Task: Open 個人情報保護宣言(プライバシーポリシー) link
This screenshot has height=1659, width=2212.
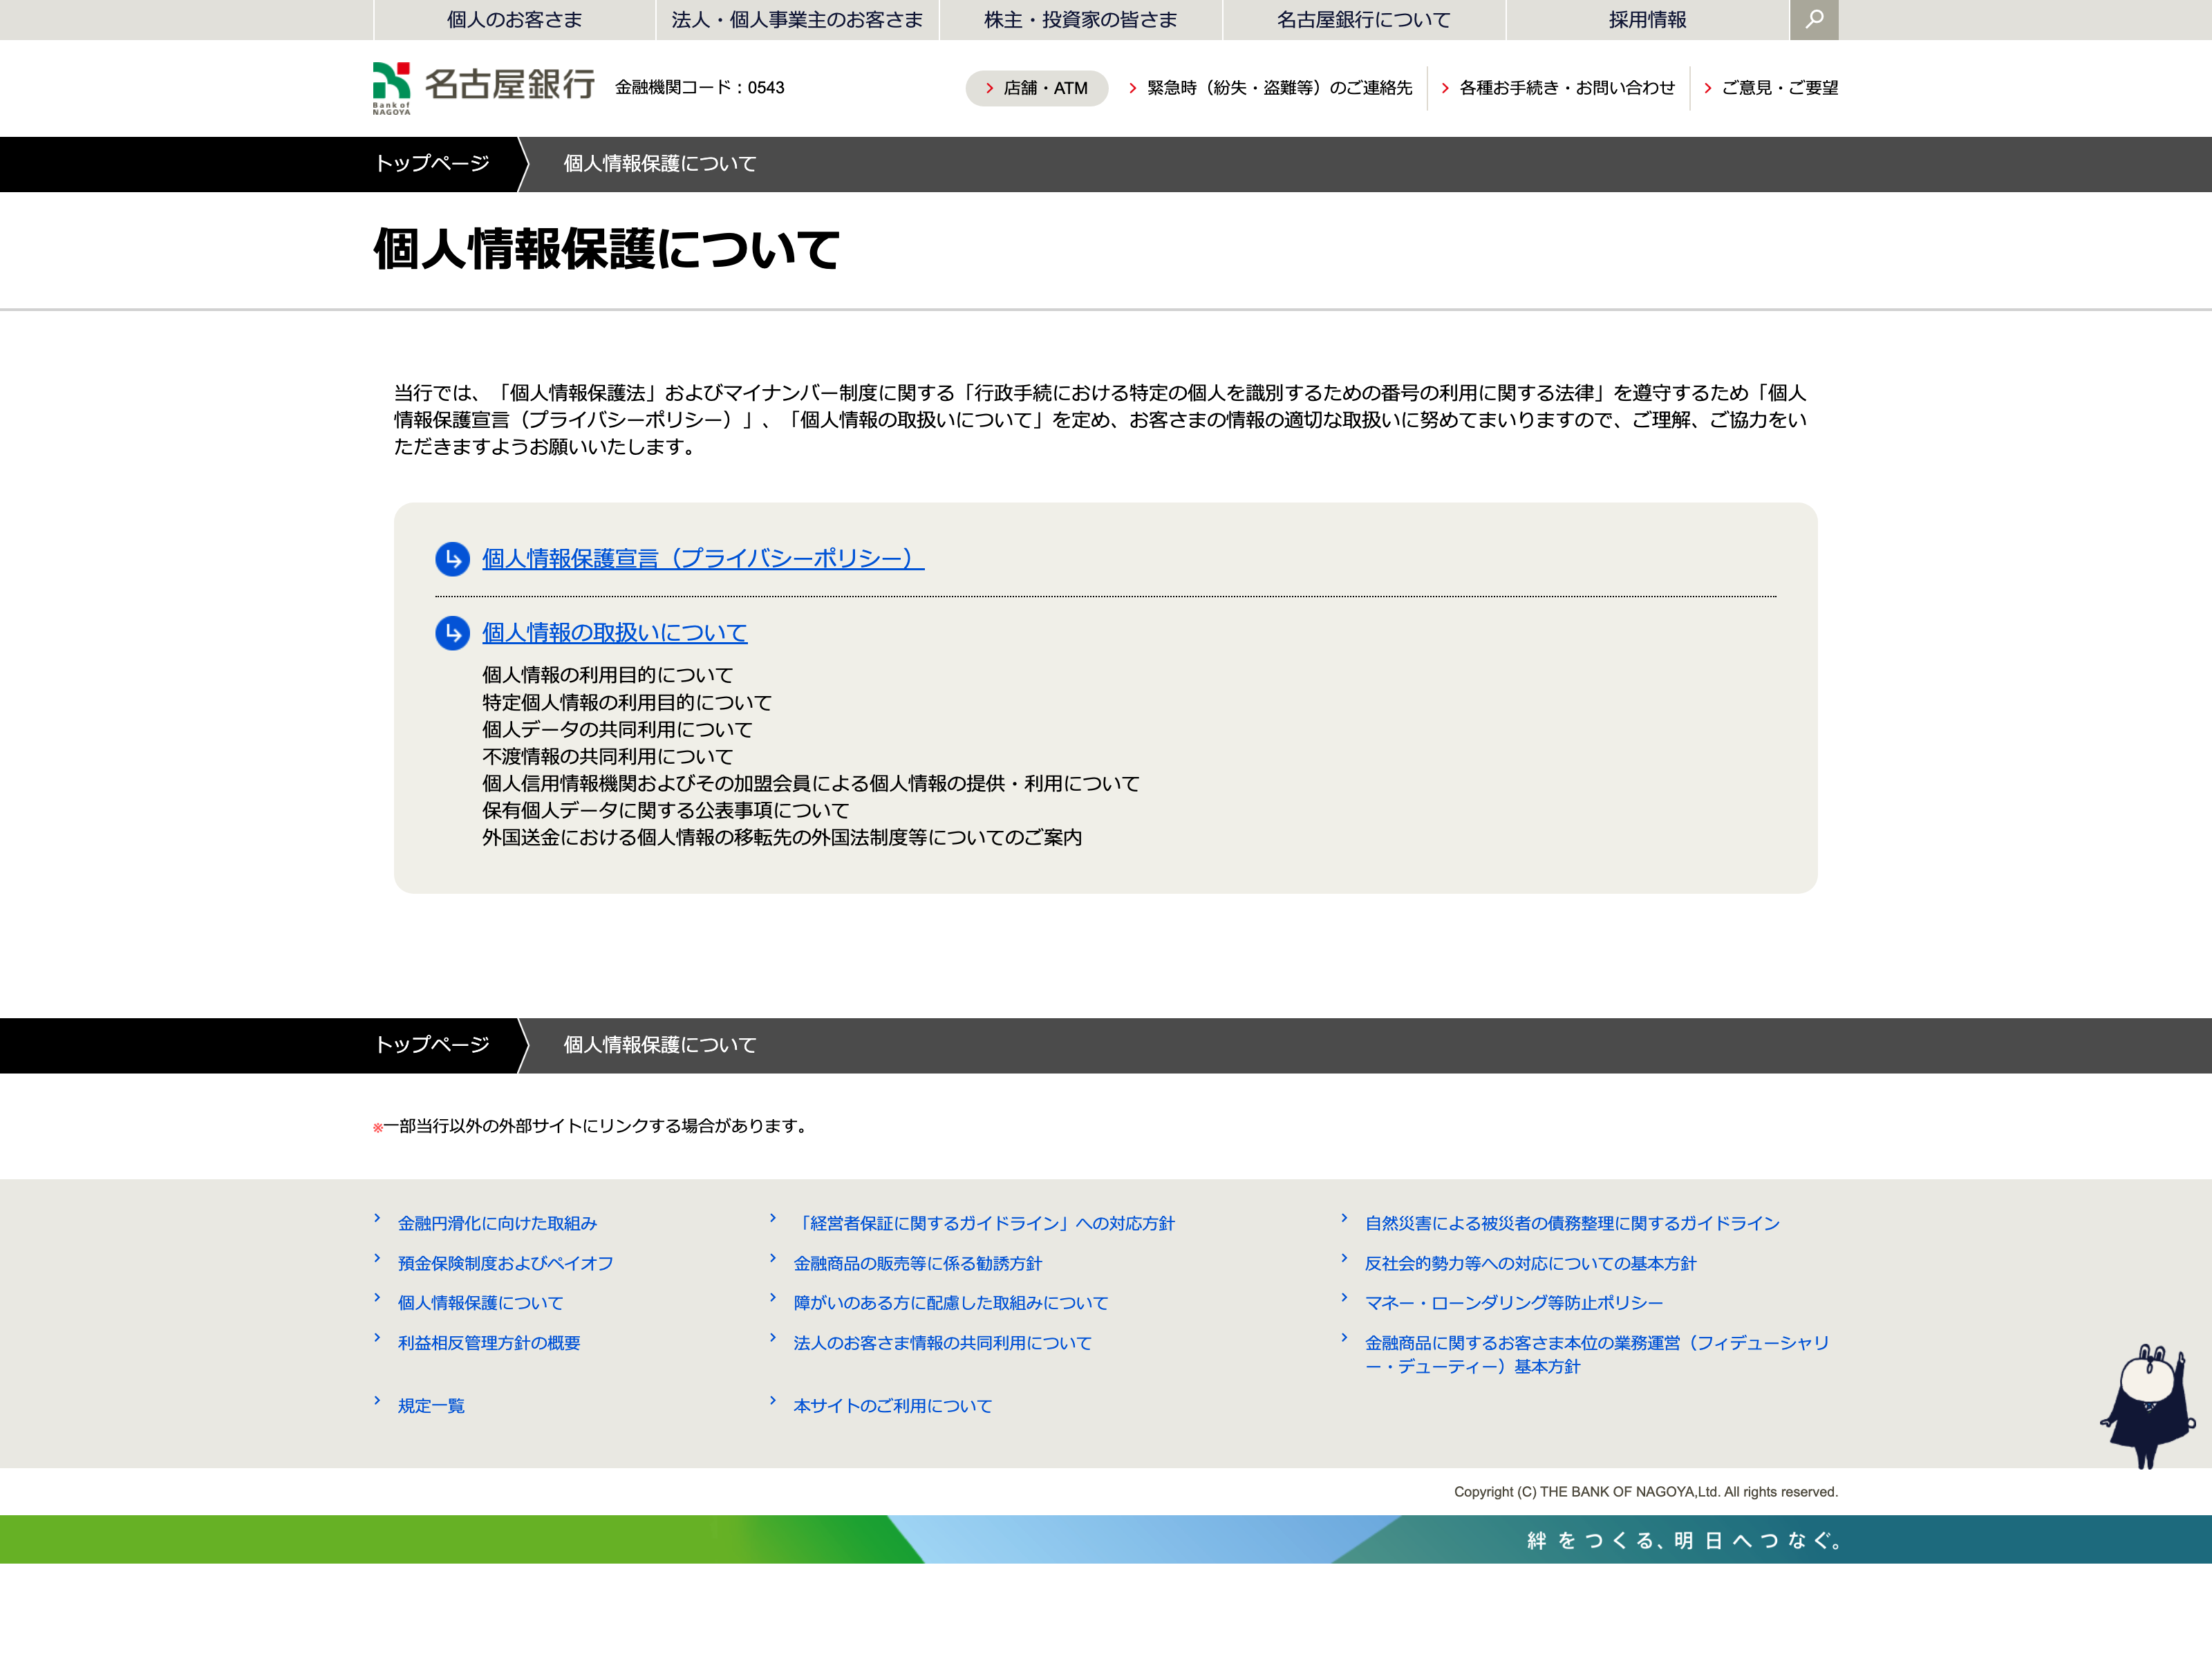Action: 702,559
